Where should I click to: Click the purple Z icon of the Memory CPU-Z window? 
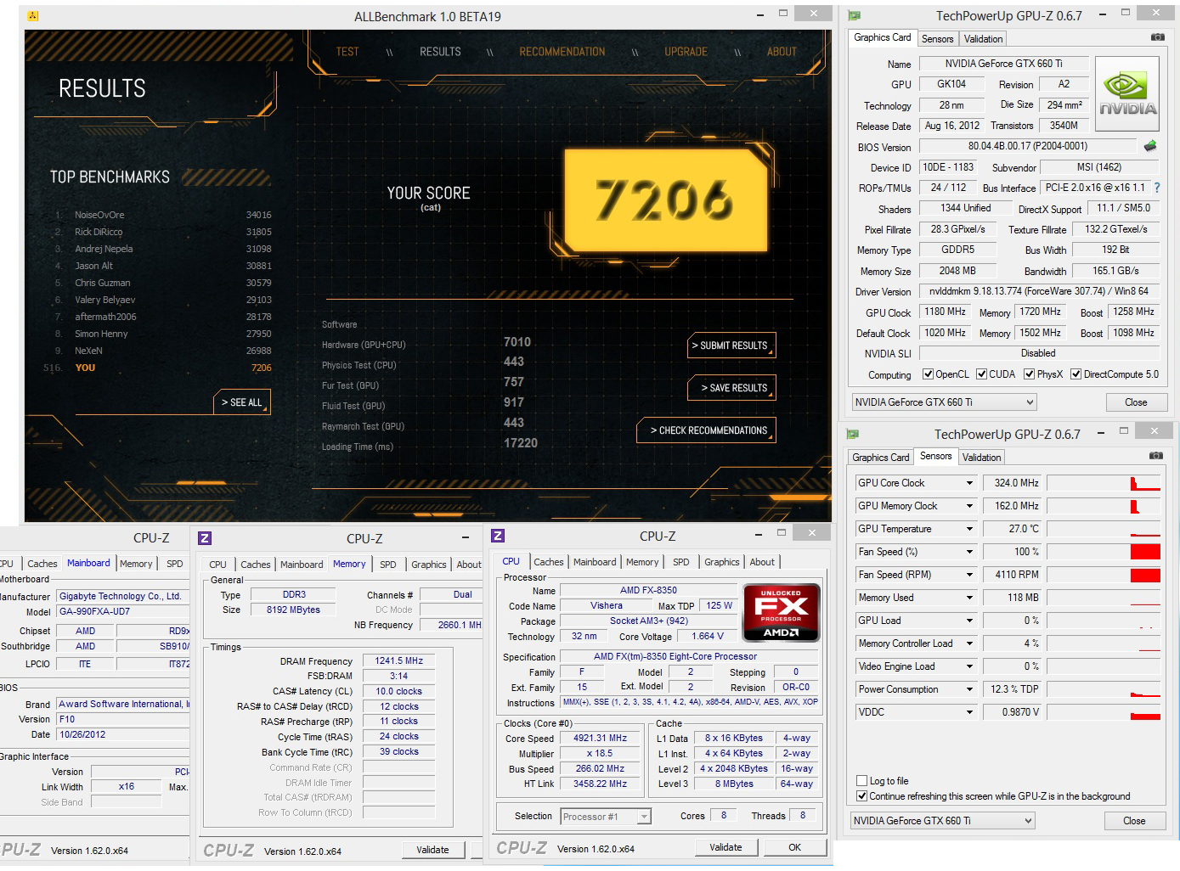[204, 538]
